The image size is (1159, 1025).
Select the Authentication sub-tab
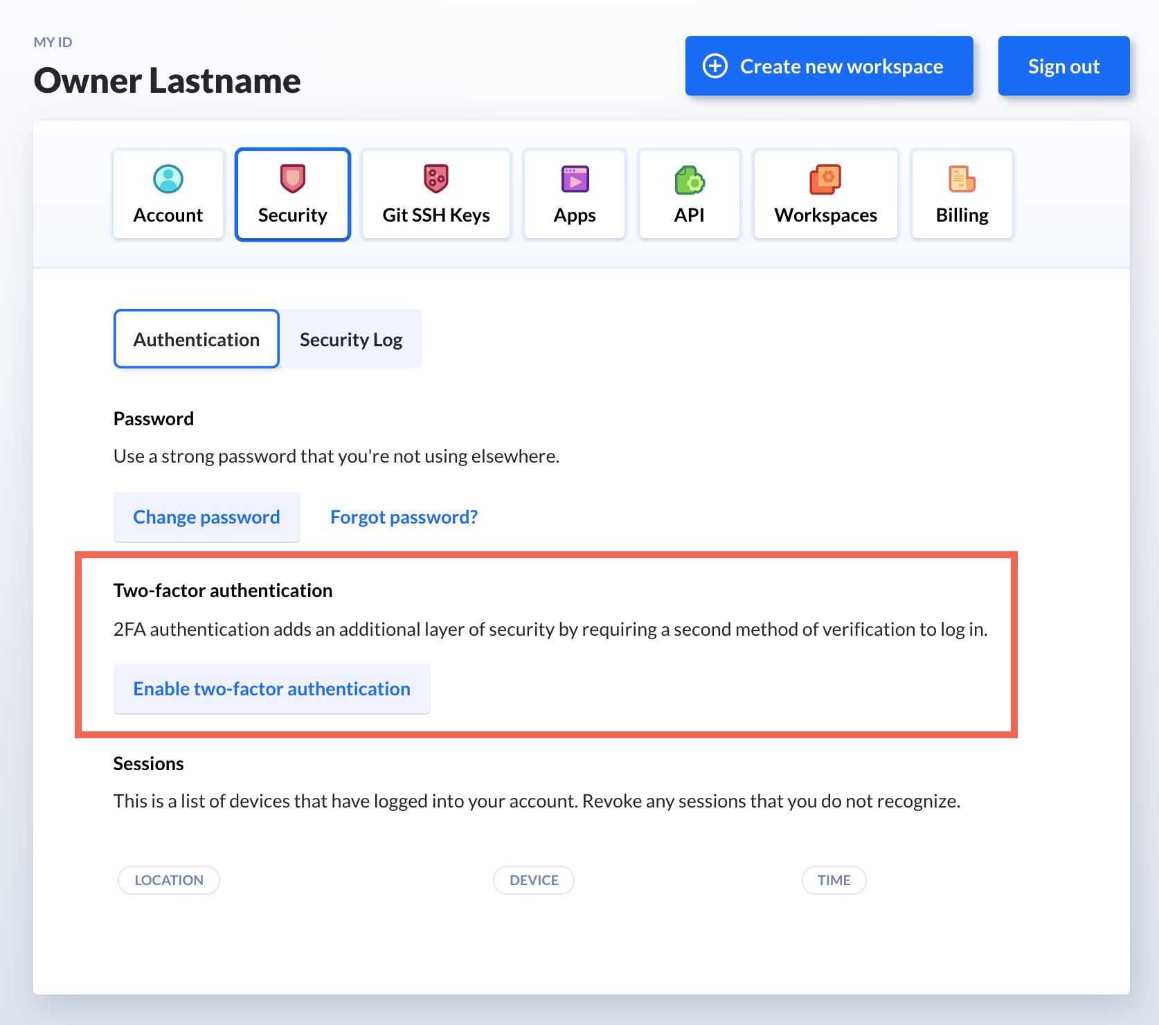197,339
